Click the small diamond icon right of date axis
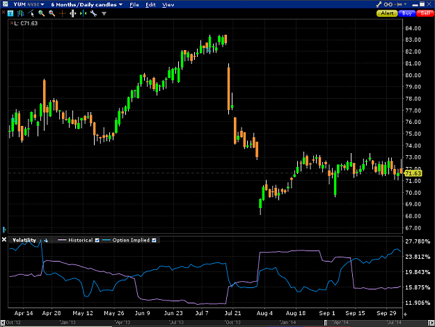The width and height of the screenshot is (435, 327). (x=405, y=314)
